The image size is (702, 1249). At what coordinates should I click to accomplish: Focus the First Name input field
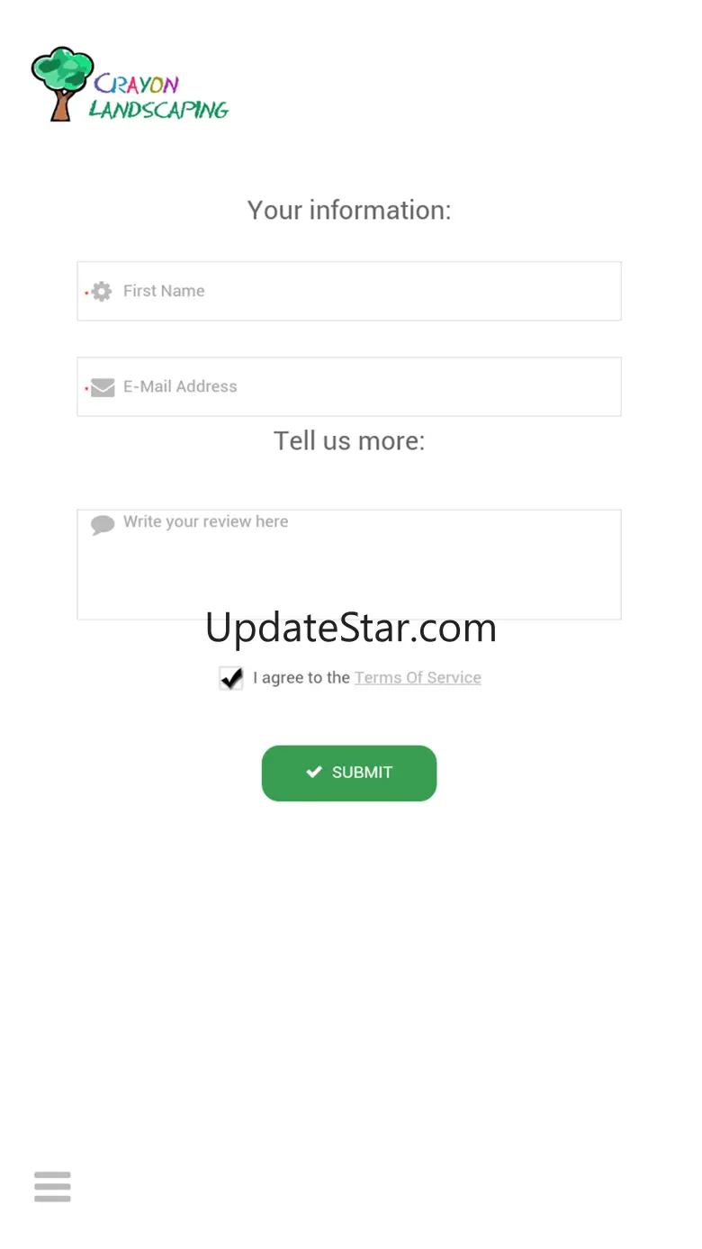[349, 291]
